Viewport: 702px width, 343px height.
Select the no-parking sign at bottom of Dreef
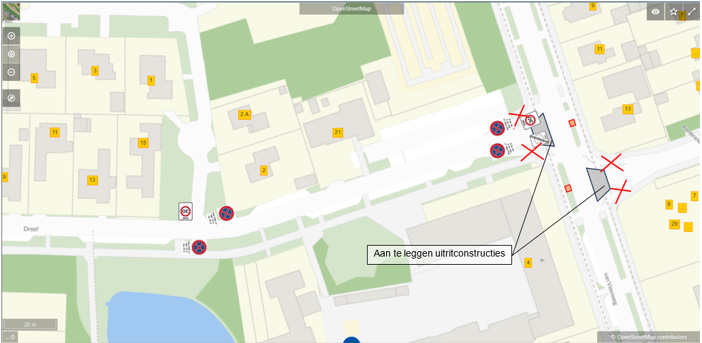tap(199, 246)
